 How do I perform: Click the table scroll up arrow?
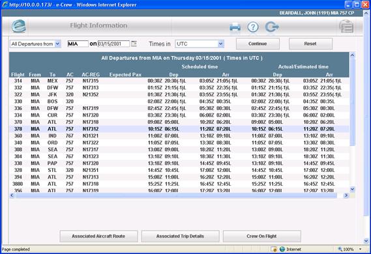click(352, 55)
